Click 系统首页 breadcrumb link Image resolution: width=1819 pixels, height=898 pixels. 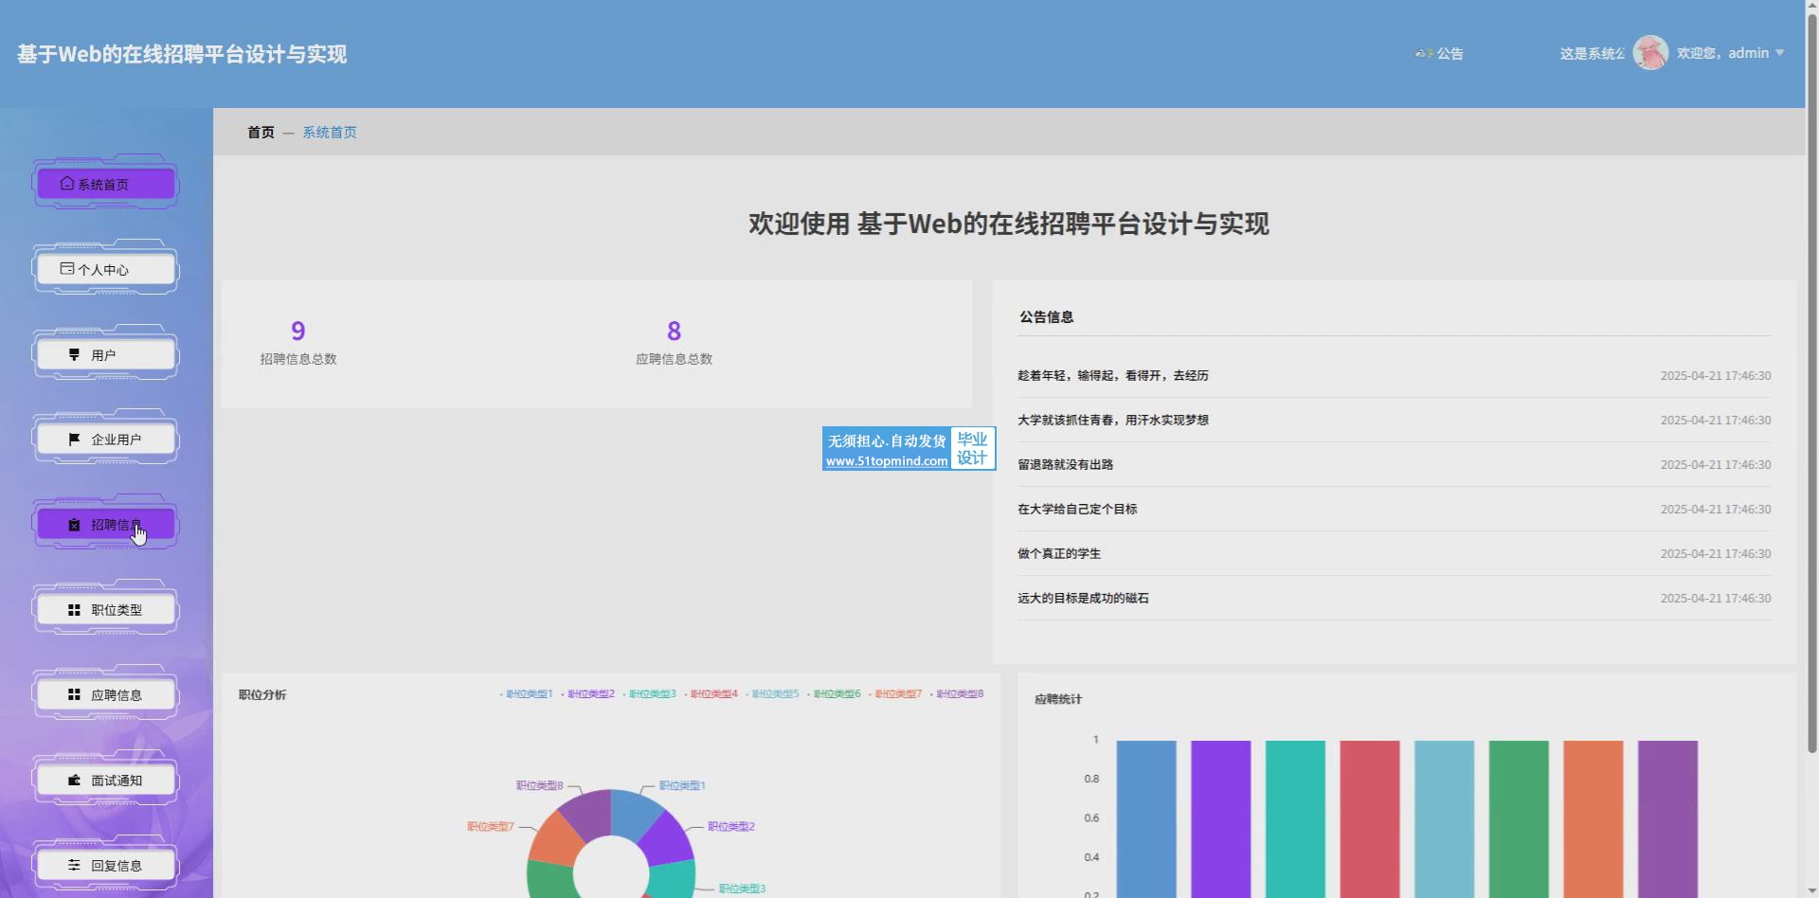click(330, 133)
